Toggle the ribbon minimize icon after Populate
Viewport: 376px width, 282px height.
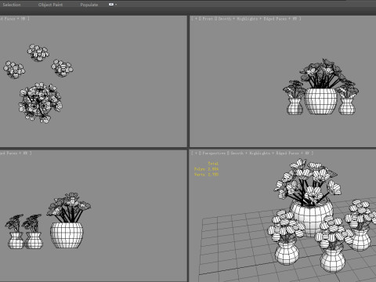click(111, 5)
